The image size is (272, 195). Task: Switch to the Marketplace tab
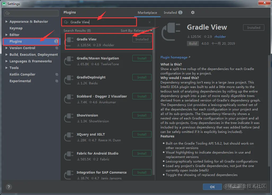[147, 13]
